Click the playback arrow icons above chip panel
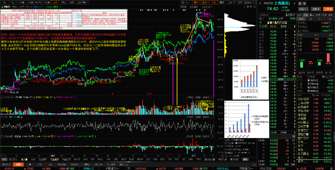Viewport: 335px width, 170px height. 248,7
